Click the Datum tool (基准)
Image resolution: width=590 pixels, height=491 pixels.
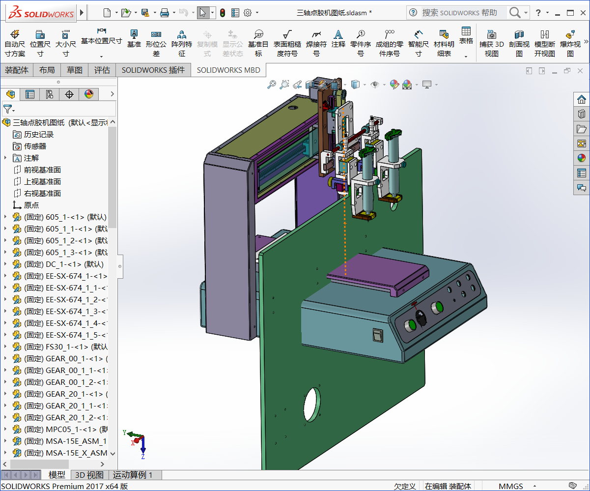(x=134, y=38)
